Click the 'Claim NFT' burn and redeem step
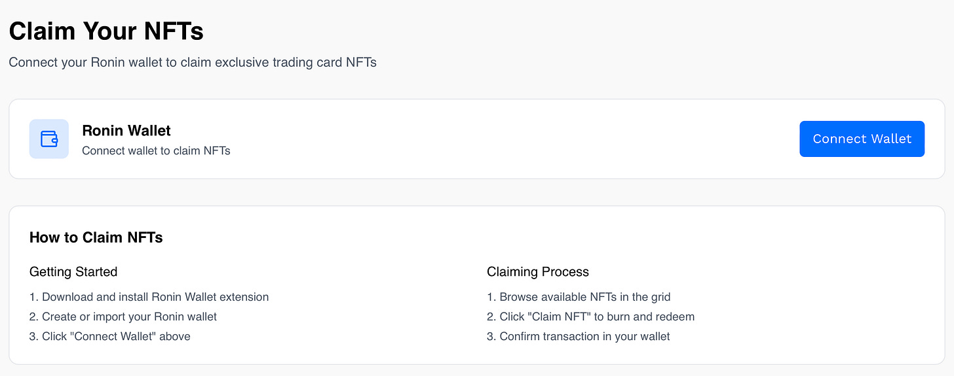 pyautogui.click(x=590, y=316)
